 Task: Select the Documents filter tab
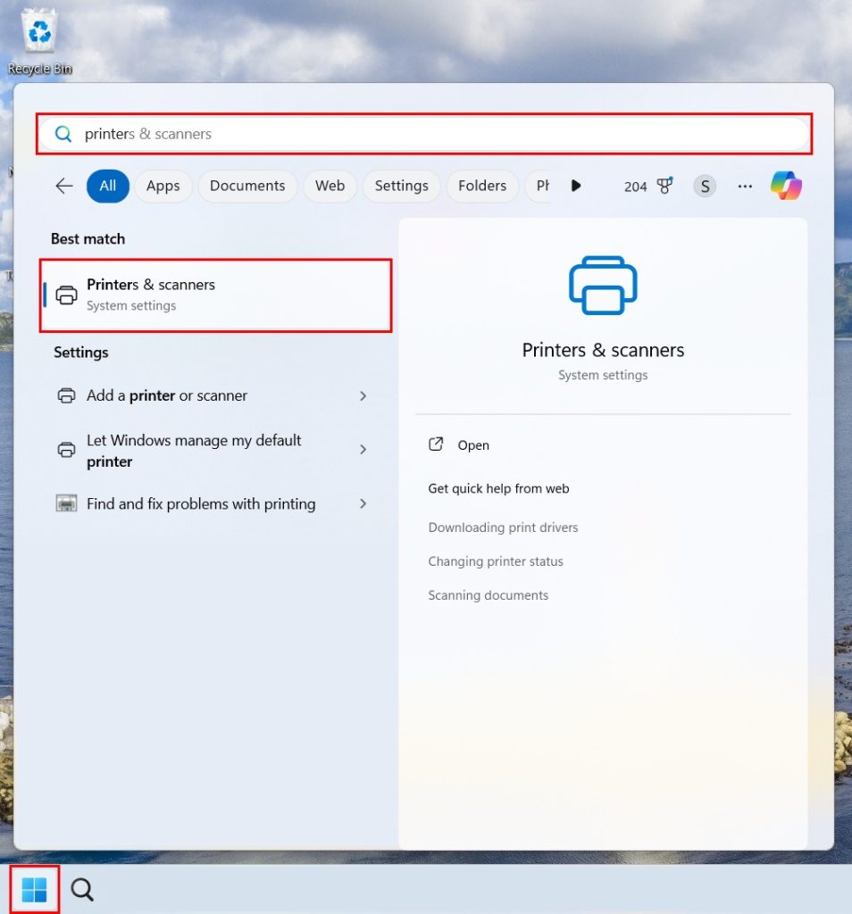247,186
